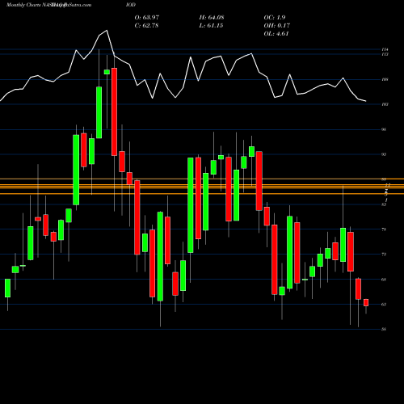
Task: Click the 'L: 61.15' low value
Action: [x=211, y=25]
